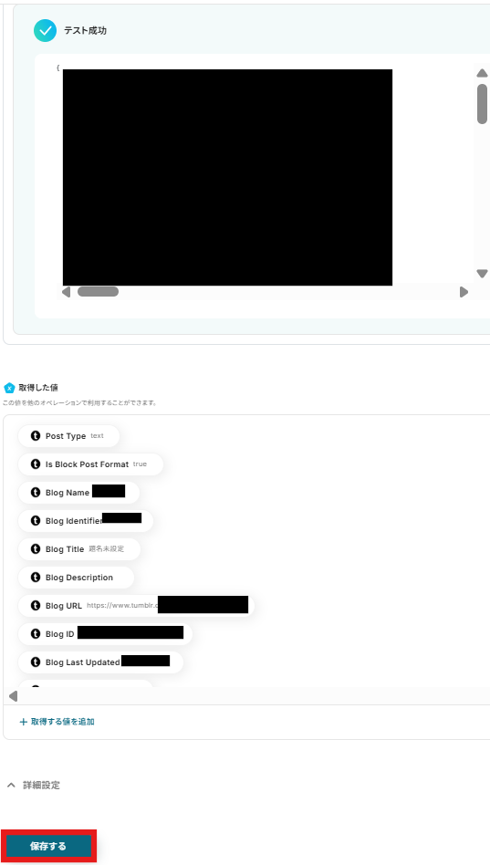This screenshot has width=490, height=865.
Task: Click the Tumblr icon on the Blog ID chip
Action: 36,634
